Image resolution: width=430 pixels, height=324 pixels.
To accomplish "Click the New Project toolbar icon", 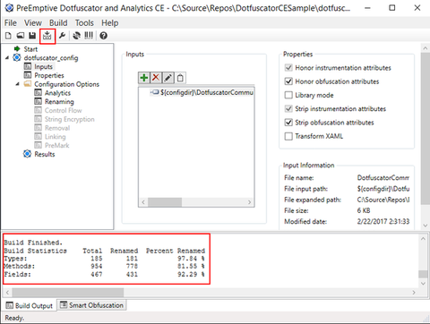I will tap(8, 36).
